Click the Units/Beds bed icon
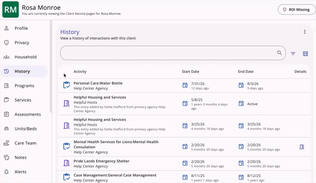This screenshot has width=316, height=183. [x=6, y=128]
